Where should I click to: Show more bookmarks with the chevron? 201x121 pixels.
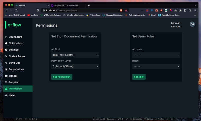pos(195,15)
